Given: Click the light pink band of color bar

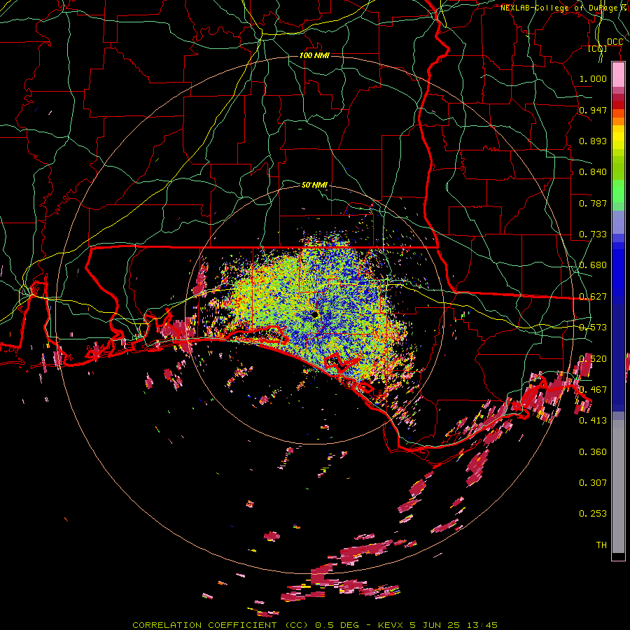Looking at the screenshot, I should pos(618,74).
